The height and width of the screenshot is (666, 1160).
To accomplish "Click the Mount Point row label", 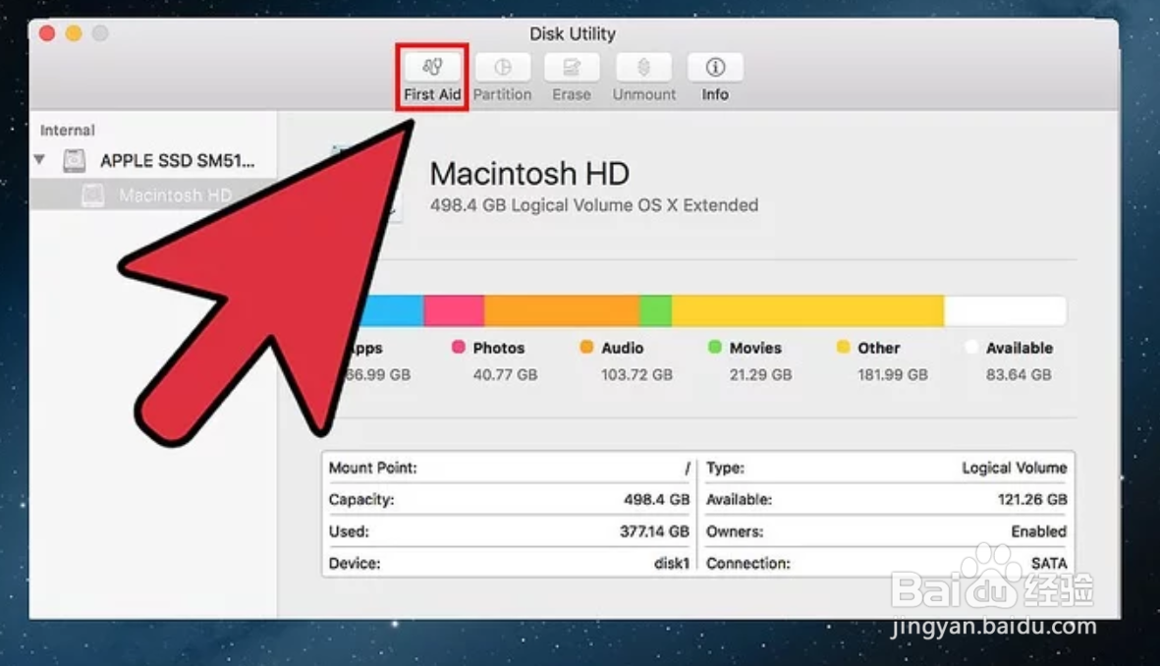I will click(373, 468).
